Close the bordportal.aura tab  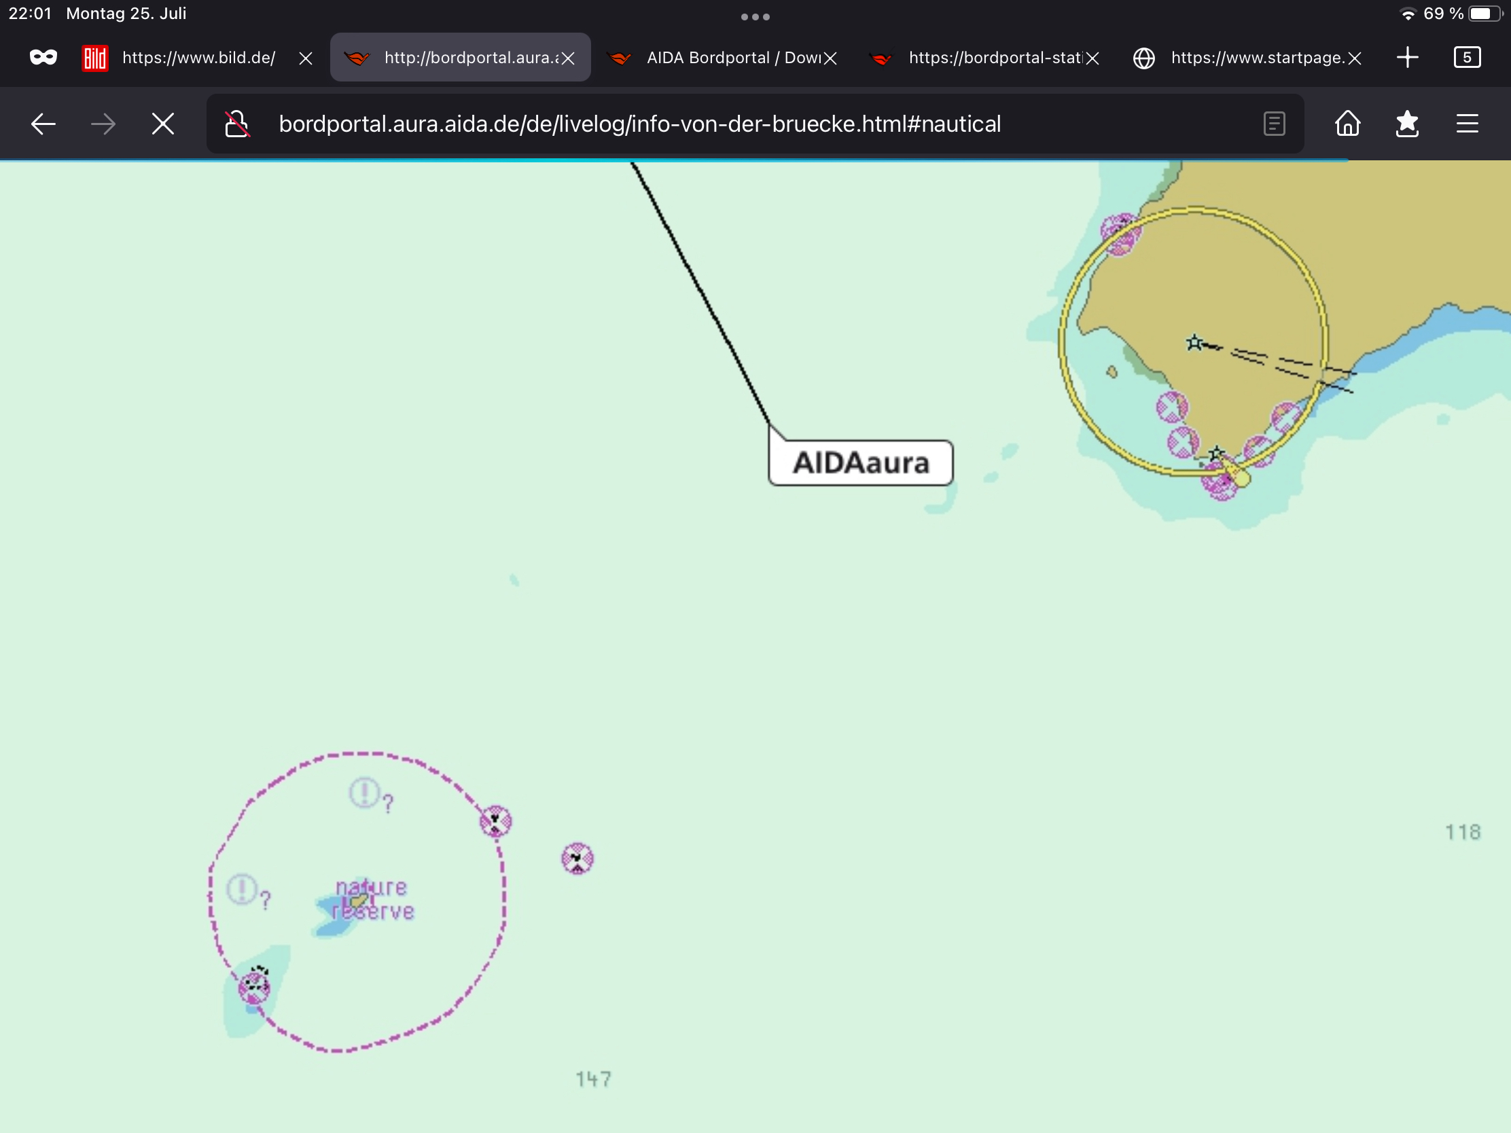568,58
